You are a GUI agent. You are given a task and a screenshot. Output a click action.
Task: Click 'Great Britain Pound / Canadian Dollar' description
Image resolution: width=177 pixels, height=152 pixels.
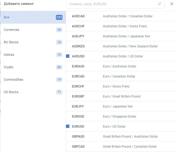pos(130,147)
